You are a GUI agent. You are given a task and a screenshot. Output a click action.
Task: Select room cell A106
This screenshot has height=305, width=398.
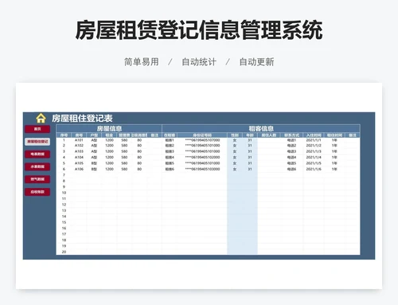pos(79,169)
